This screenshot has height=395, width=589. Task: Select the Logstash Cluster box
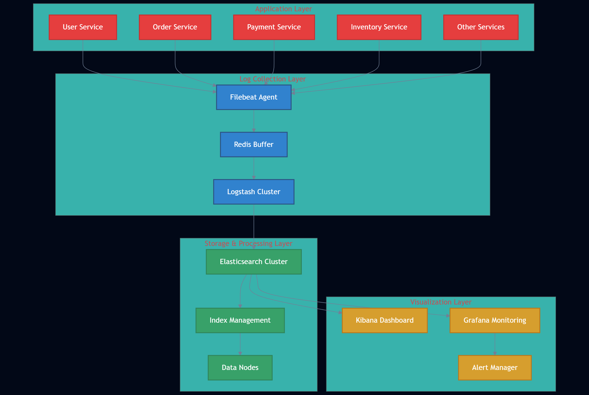tap(254, 192)
